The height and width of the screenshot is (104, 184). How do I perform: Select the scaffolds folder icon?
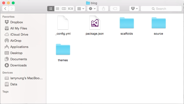[127, 23]
